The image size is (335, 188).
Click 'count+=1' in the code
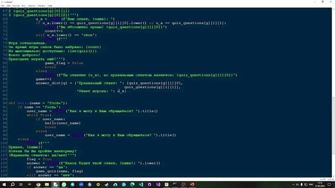pos(53,31)
